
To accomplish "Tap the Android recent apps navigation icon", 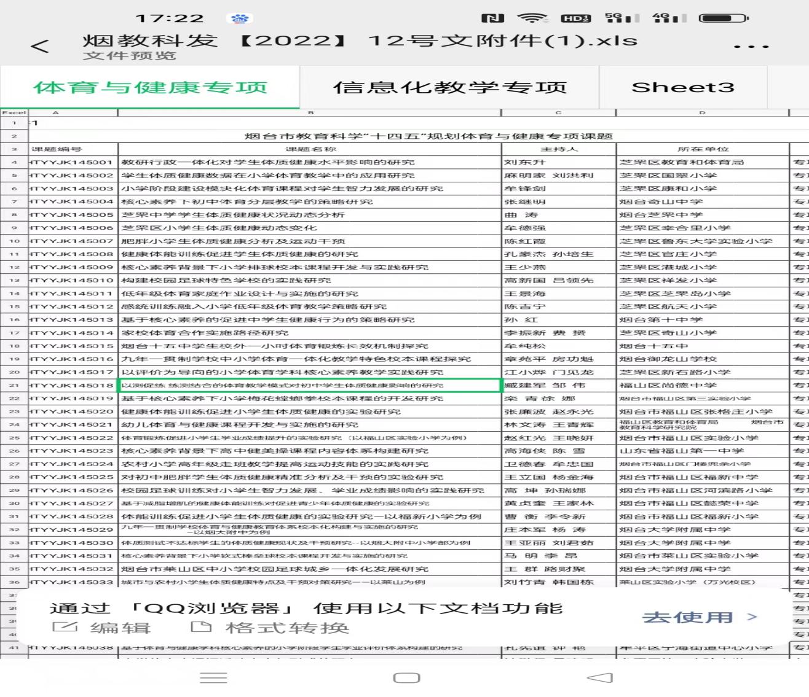I will click(213, 677).
